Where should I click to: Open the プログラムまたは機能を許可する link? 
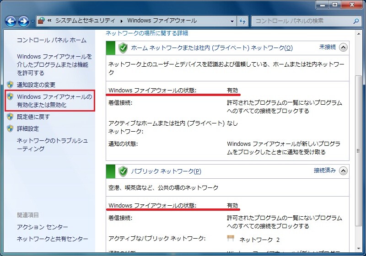(x=54, y=64)
